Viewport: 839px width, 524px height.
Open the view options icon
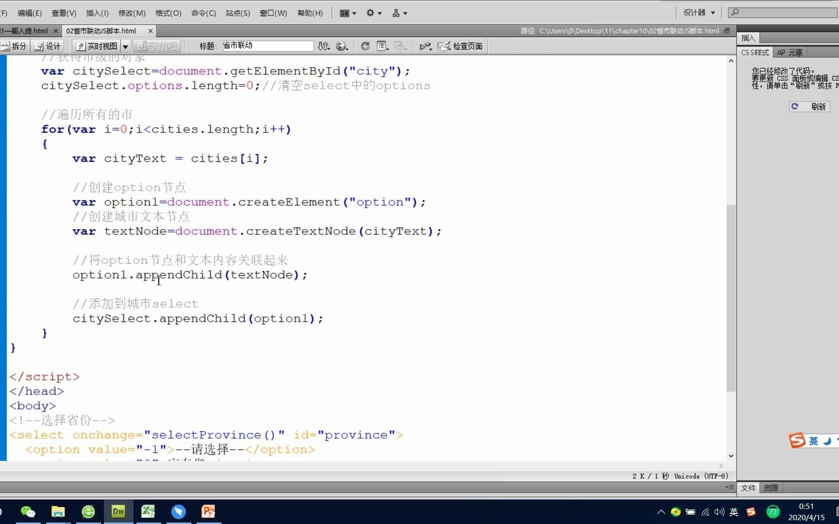pyautogui.click(x=383, y=46)
